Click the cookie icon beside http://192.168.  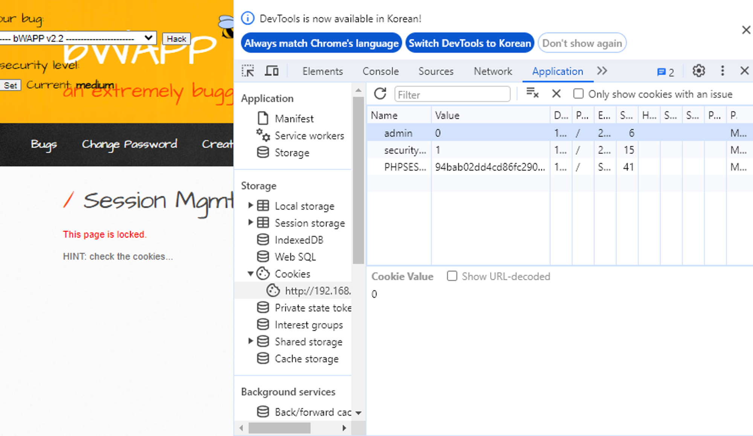pos(273,290)
